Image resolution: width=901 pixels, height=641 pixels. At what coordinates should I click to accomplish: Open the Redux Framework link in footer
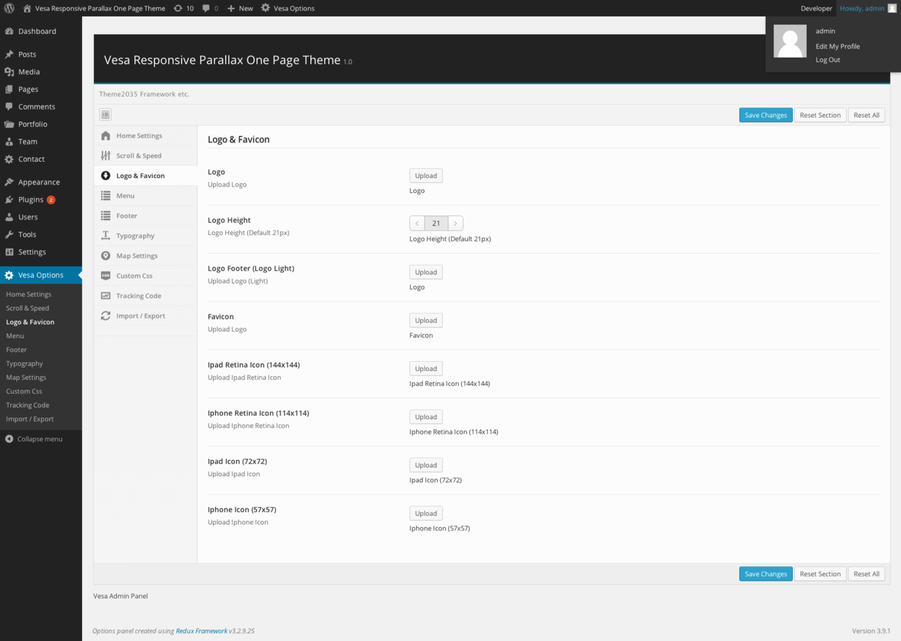pos(202,631)
